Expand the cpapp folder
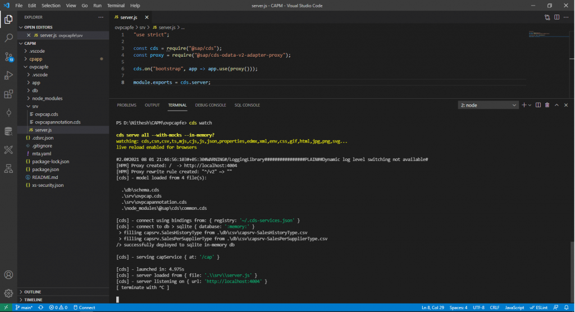 tap(63, 59)
